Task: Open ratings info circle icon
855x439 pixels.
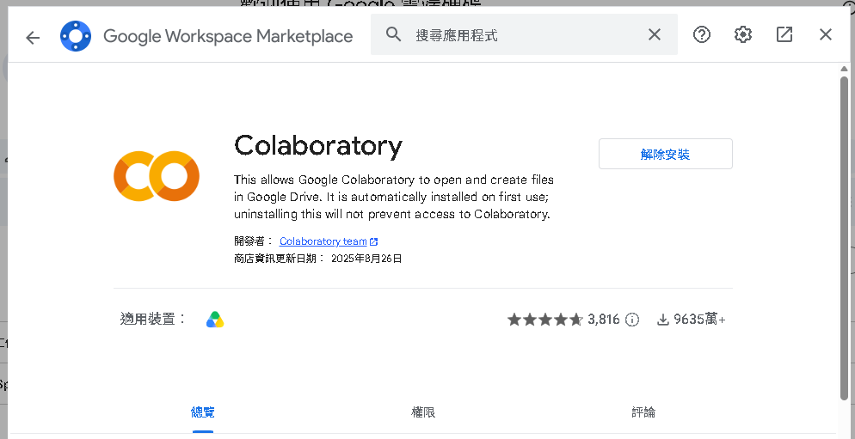Action: [x=632, y=320]
